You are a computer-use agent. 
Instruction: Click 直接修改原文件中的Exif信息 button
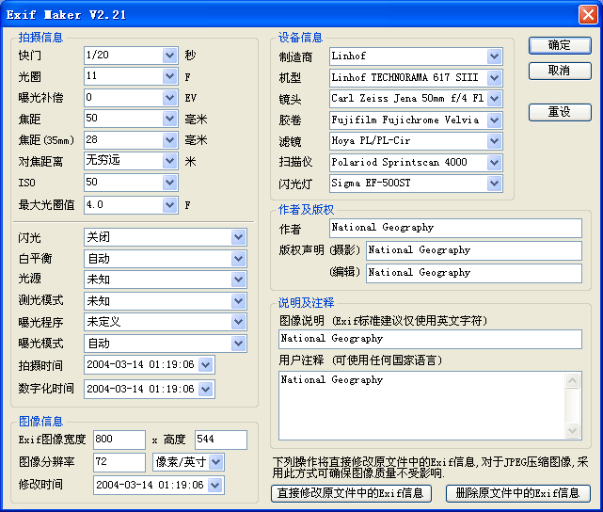[x=351, y=493]
